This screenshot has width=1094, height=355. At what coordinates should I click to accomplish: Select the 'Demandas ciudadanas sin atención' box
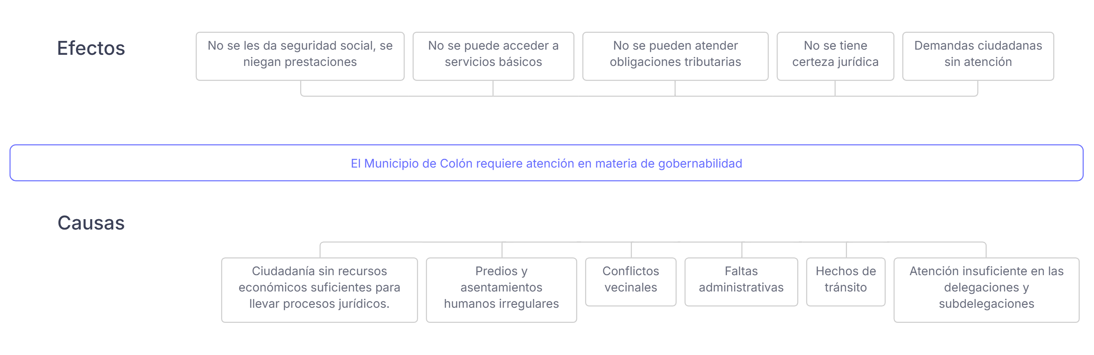pos(978,56)
